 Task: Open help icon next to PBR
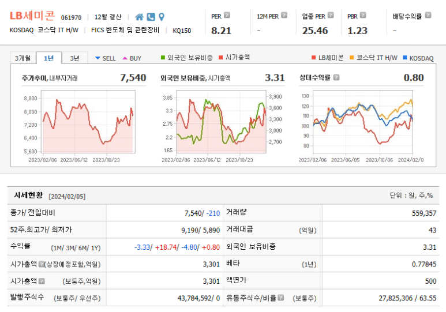(363, 15)
